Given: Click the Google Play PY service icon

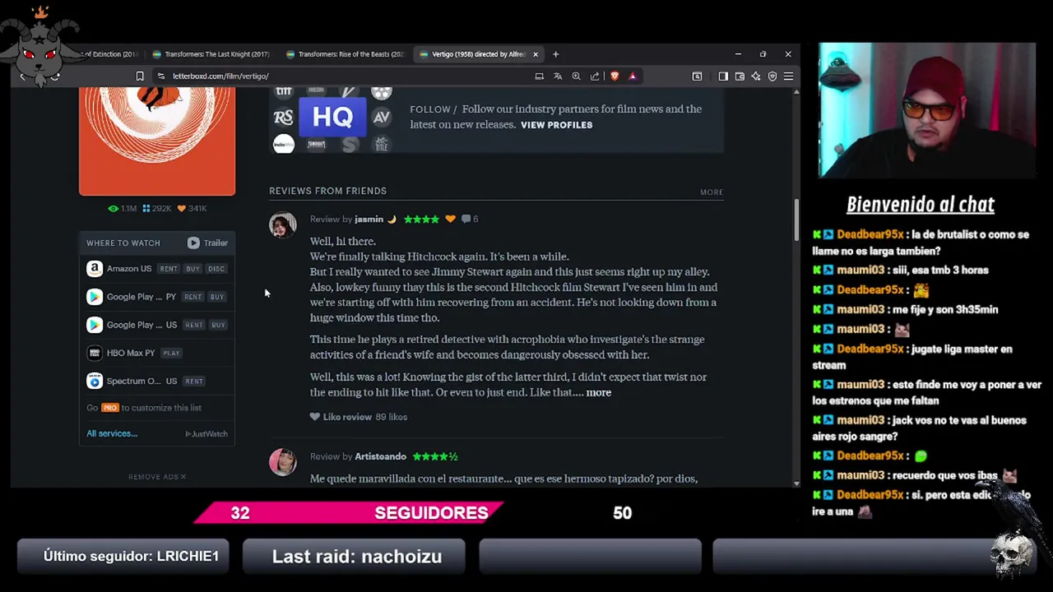Looking at the screenshot, I should coord(95,297).
